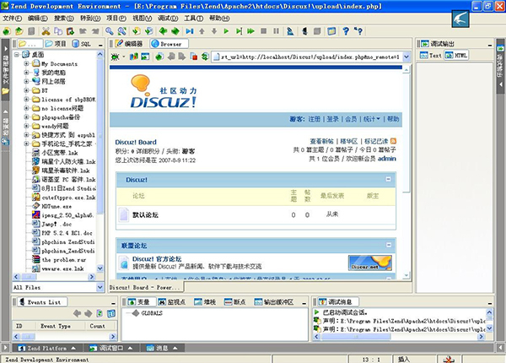Click the Zend bird logo in top right
This screenshot has width=506, height=363.
tap(482, 16)
